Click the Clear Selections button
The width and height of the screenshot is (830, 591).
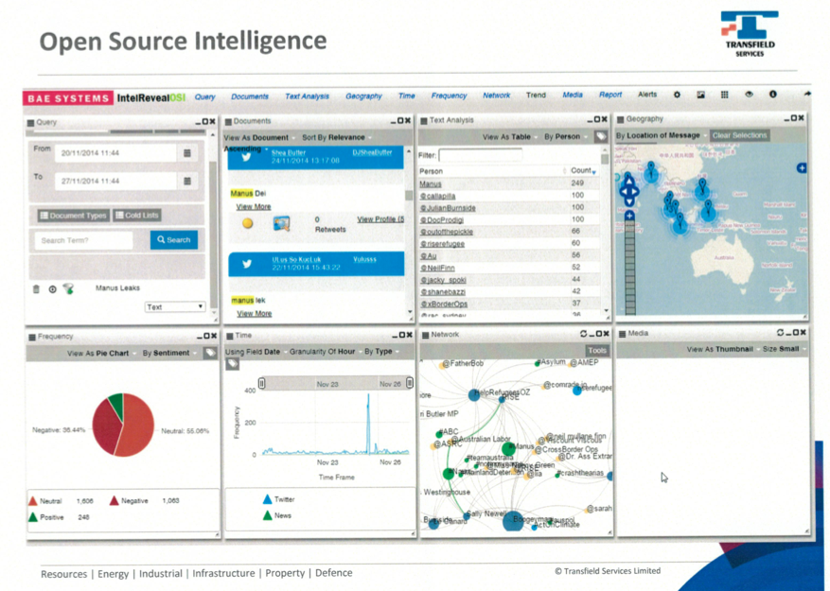[739, 135]
